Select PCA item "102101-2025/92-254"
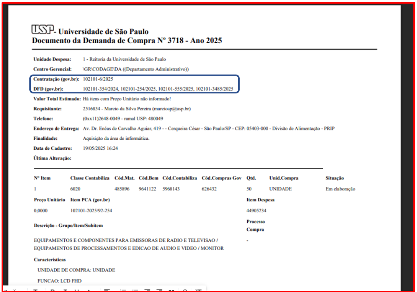The image size is (417, 292). (91, 211)
